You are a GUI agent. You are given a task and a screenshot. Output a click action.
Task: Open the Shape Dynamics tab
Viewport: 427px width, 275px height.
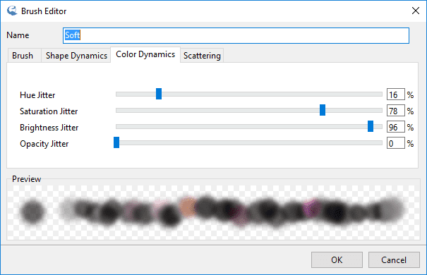[x=76, y=56]
